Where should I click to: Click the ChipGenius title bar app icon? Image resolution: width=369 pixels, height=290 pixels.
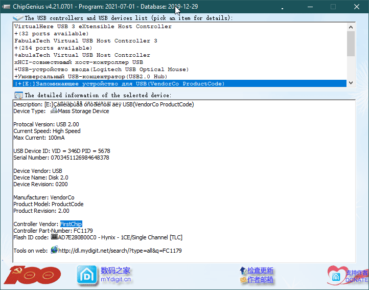[x=6, y=7]
